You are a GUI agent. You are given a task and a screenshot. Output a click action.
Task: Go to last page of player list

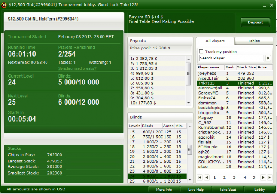point(270,177)
